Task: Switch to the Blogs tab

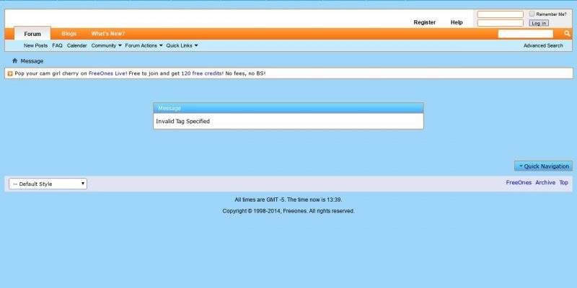Action: tap(69, 34)
